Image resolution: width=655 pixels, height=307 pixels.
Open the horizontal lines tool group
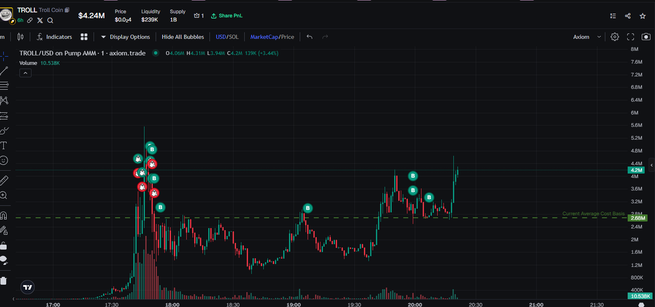tap(4, 85)
